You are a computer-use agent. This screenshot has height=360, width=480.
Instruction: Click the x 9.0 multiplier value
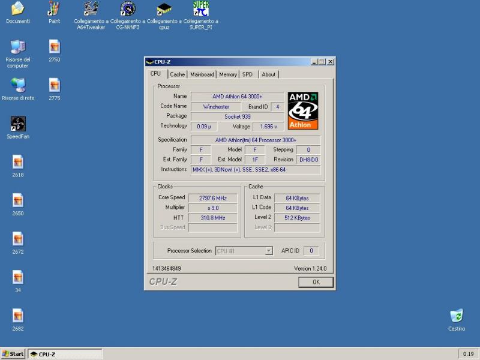pyautogui.click(x=213, y=208)
